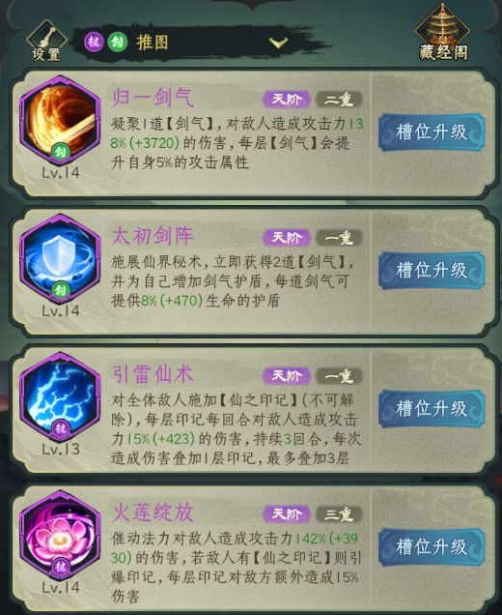The image size is (502, 615).
Task: Click 槽位升级 for 引雷仙术
Action: [x=432, y=408]
